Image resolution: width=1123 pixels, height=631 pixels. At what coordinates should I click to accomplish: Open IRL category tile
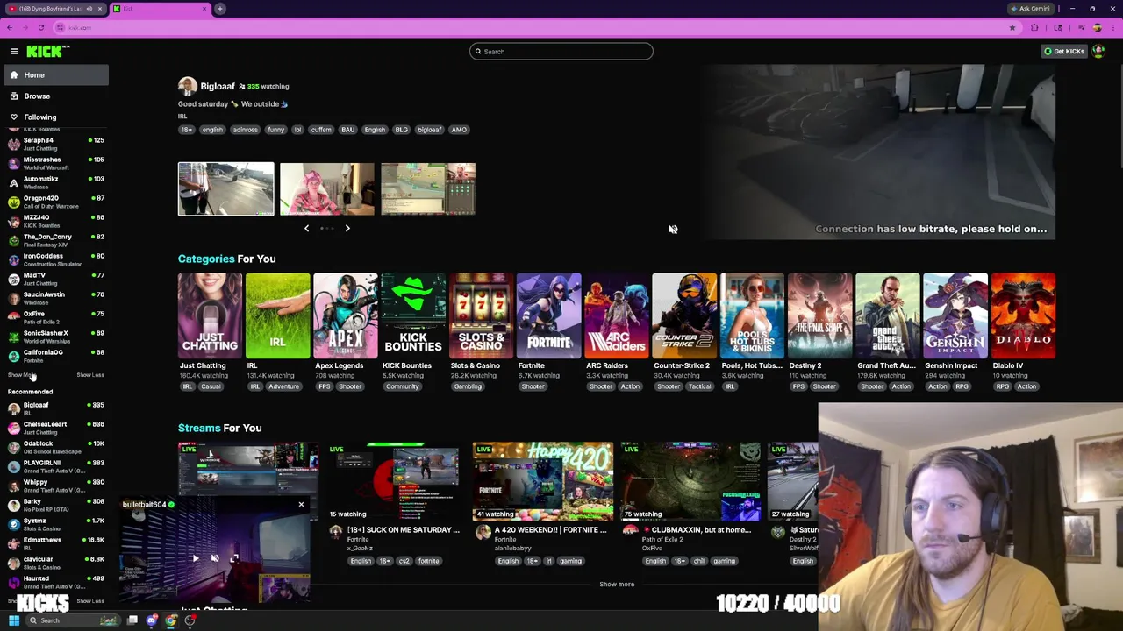[x=277, y=316]
